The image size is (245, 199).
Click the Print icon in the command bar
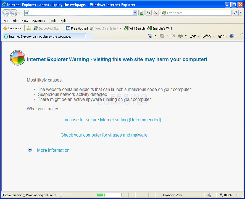point(180,36)
